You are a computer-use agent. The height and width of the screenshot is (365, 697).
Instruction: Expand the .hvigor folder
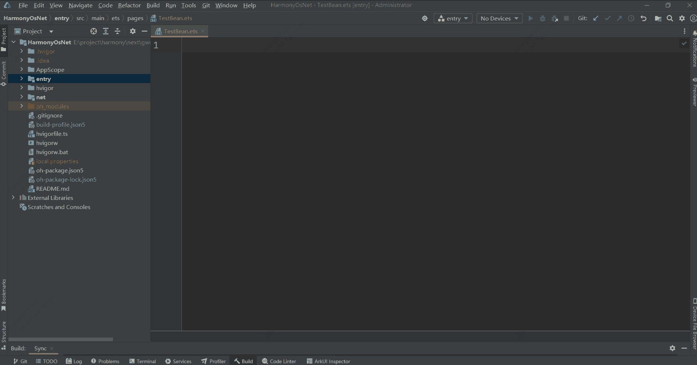click(22, 51)
